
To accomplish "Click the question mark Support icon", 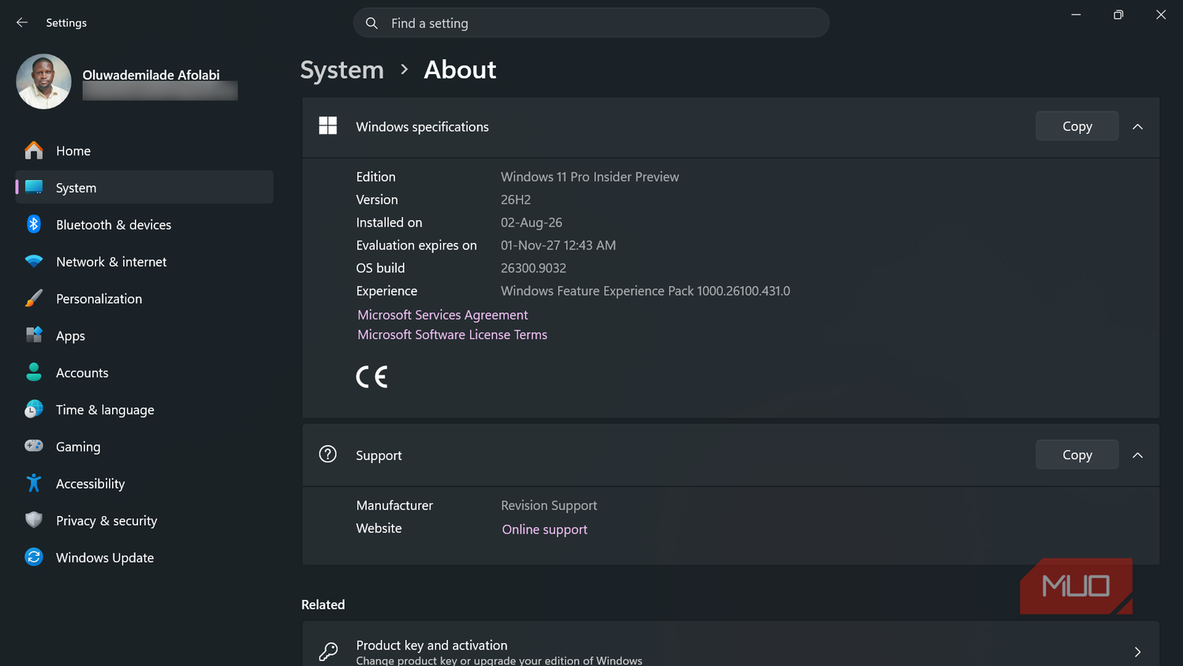I will (x=328, y=455).
